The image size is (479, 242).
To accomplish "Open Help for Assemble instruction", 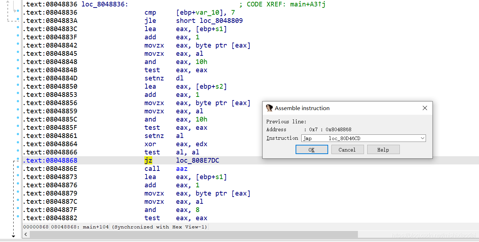I will click(x=383, y=149).
